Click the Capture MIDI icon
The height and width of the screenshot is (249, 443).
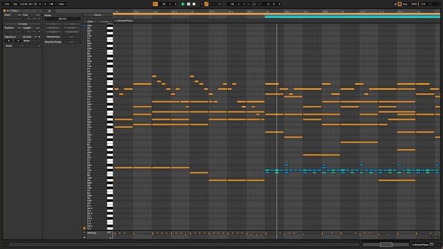(219, 4)
